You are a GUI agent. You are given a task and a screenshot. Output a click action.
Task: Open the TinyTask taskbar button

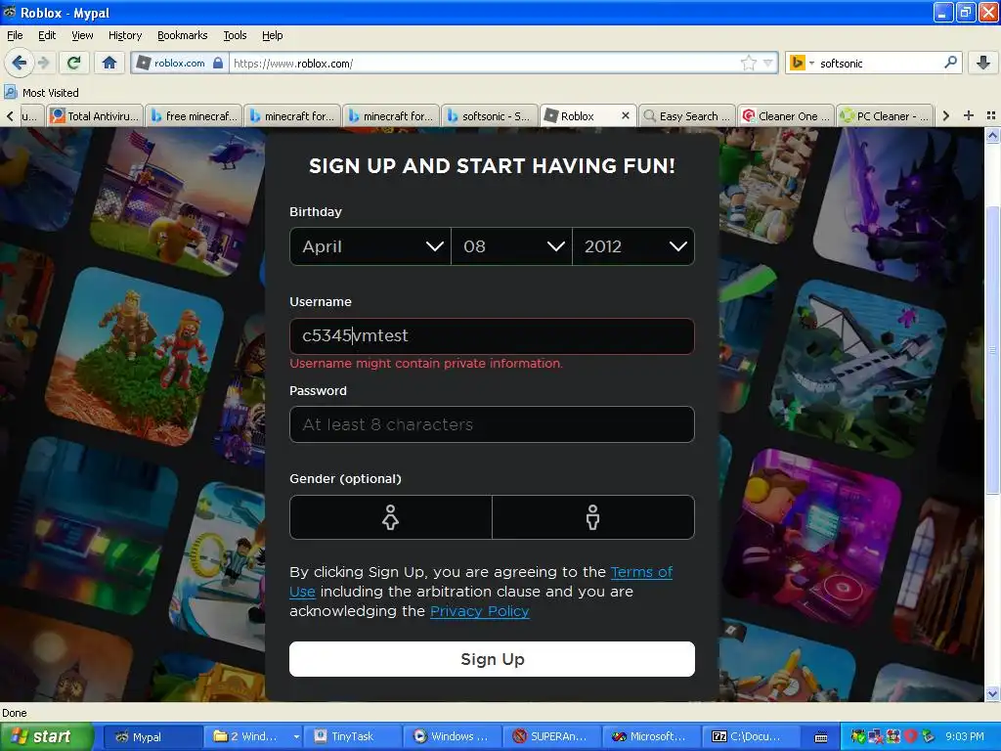click(x=352, y=736)
